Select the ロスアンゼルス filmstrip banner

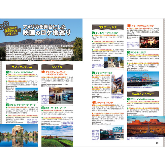(x=108, y=27)
